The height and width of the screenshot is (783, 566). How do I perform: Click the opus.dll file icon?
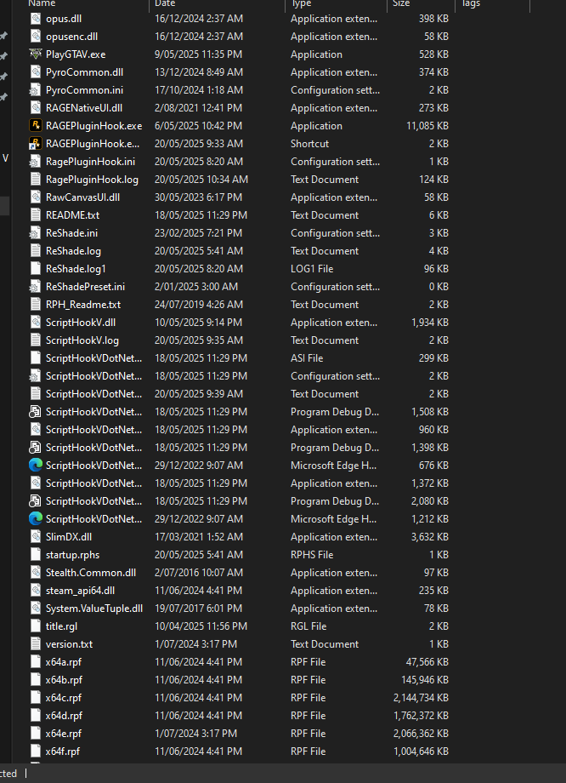coord(36,19)
